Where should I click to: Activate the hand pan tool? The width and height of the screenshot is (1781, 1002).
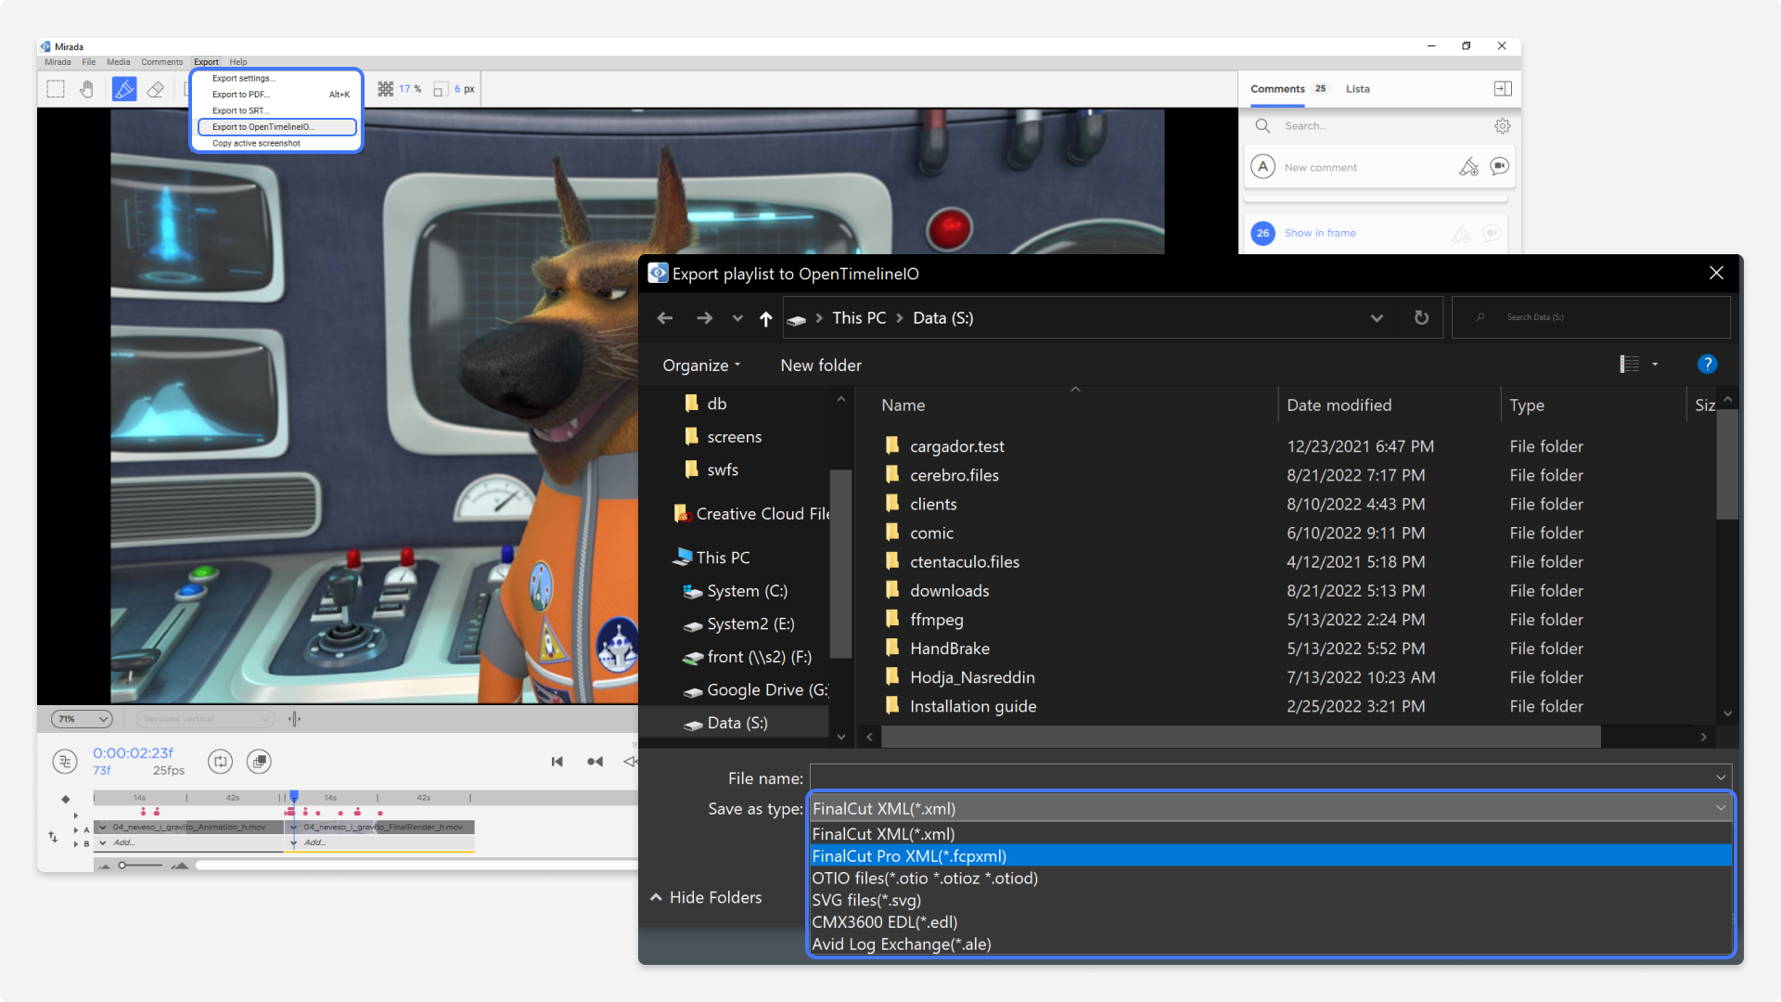87,89
